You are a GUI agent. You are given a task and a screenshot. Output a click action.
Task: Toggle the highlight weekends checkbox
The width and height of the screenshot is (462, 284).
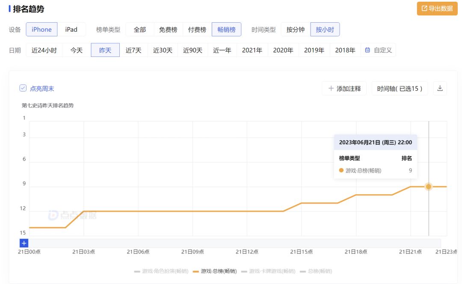23,88
